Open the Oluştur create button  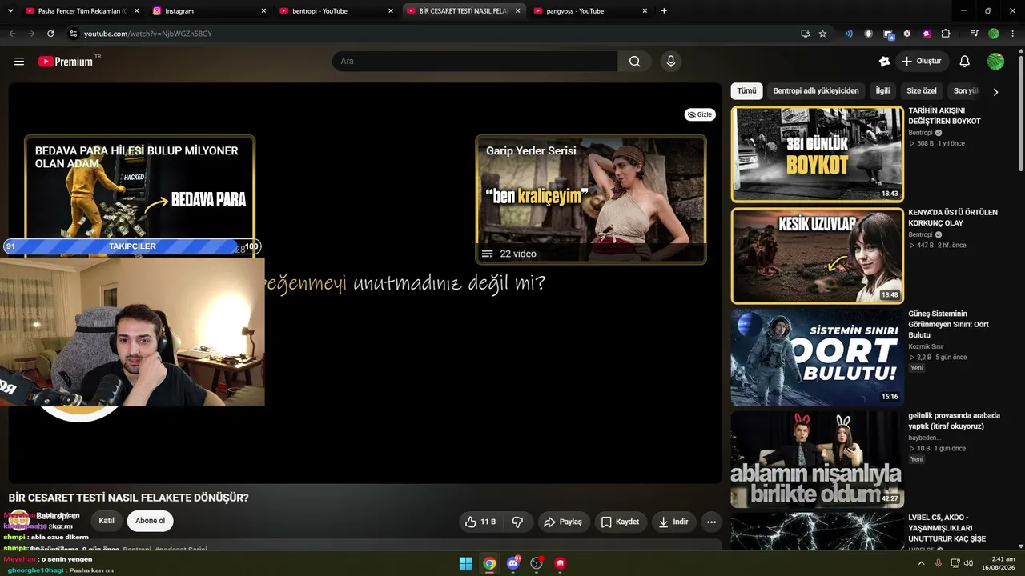tap(922, 62)
